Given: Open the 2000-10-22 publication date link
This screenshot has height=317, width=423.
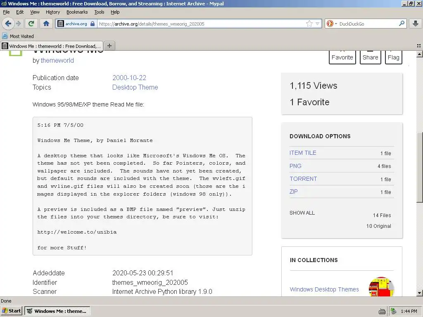Looking at the screenshot, I should tap(129, 78).
